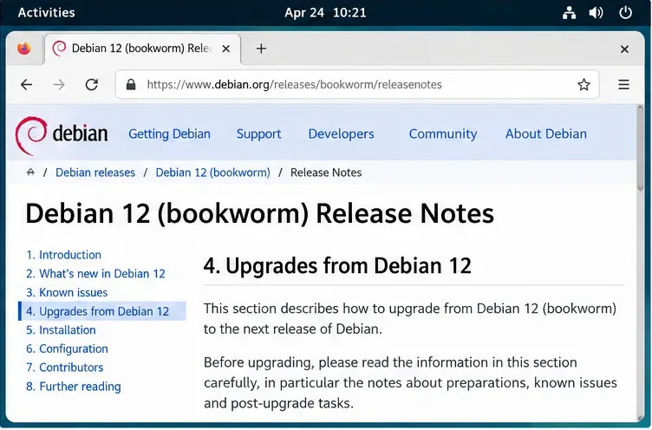This screenshot has height=430, width=652.
Task: Open a new tab with the plus button
Action: pyautogui.click(x=261, y=49)
